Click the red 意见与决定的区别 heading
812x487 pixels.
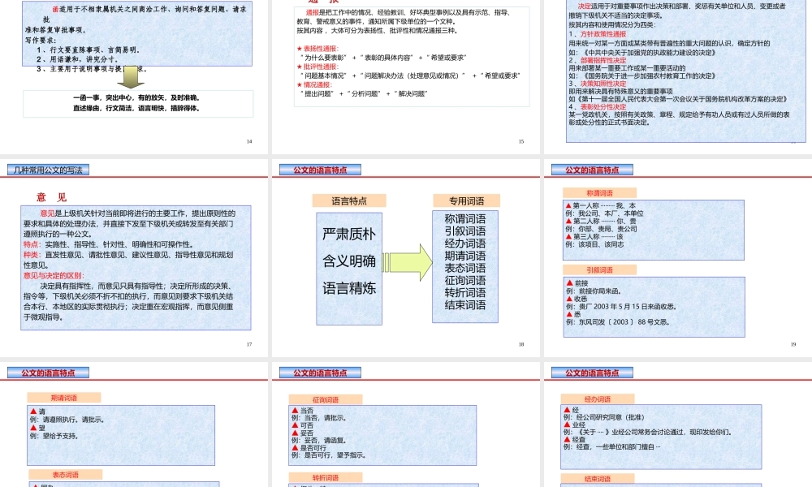54,275
